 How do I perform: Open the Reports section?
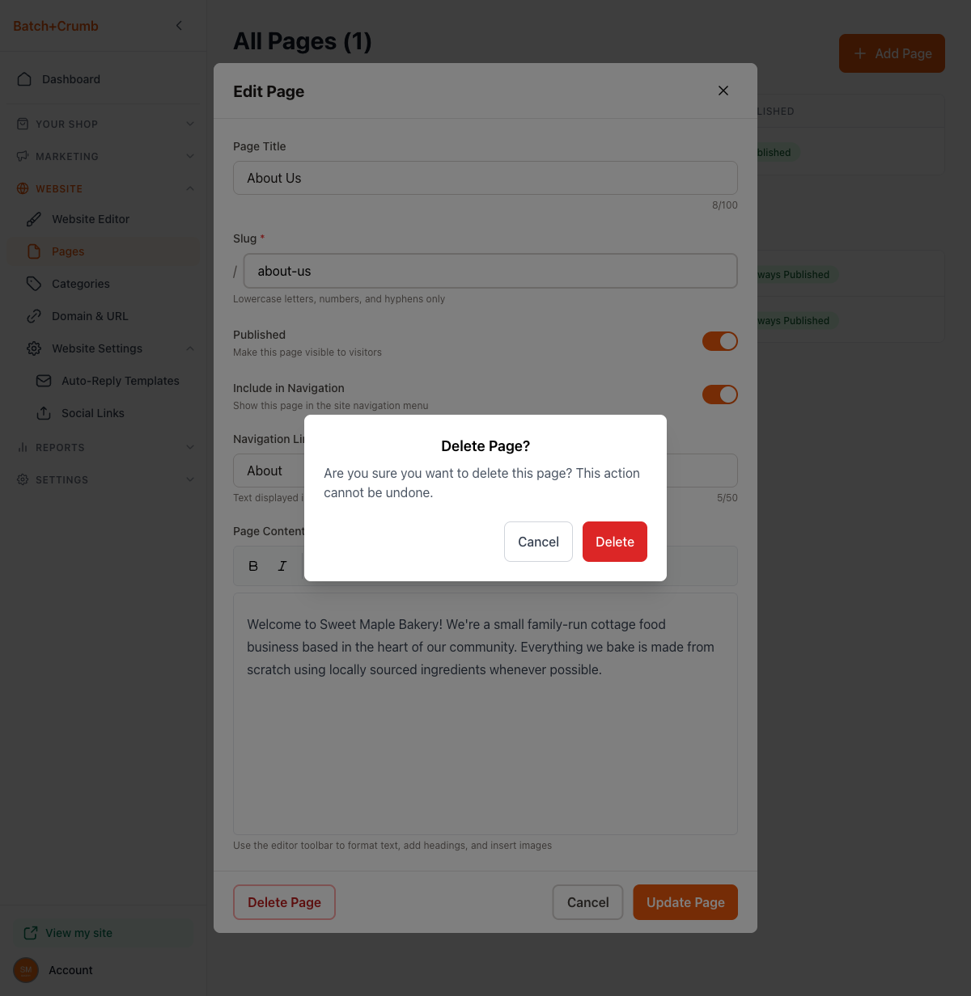(x=105, y=447)
